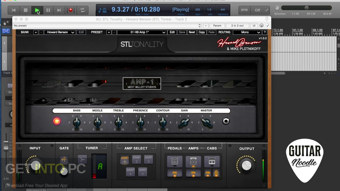Select AMP 3

click(148, 159)
